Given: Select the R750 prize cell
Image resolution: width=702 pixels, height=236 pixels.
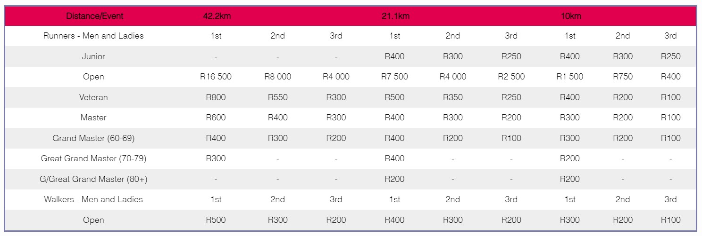Looking at the screenshot, I should pyautogui.click(x=623, y=77).
